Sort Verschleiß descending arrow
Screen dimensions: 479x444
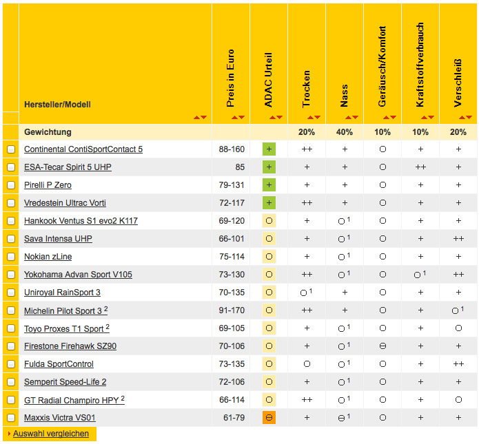pos(469,118)
